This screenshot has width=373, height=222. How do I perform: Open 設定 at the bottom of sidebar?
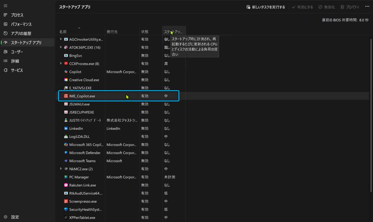(x=15, y=217)
